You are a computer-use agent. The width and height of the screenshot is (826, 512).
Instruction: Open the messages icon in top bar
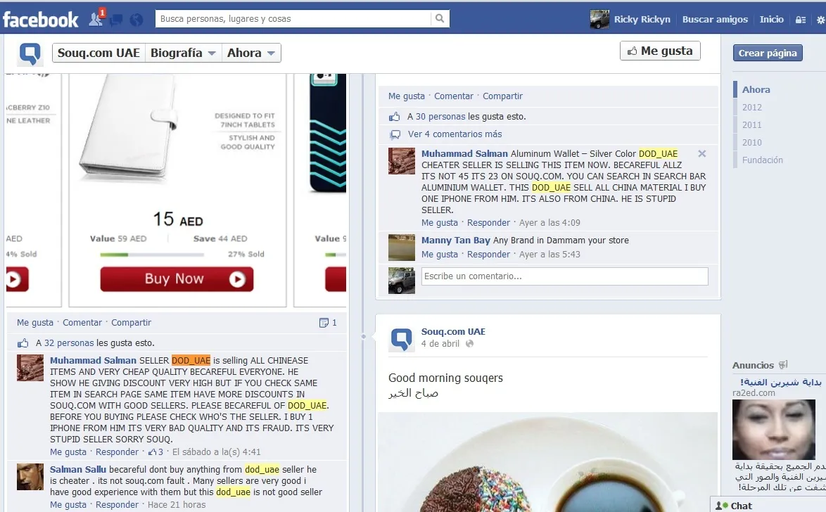click(x=116, y=20)
